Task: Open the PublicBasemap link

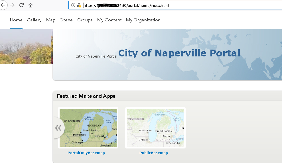Action: click(154, 153)
